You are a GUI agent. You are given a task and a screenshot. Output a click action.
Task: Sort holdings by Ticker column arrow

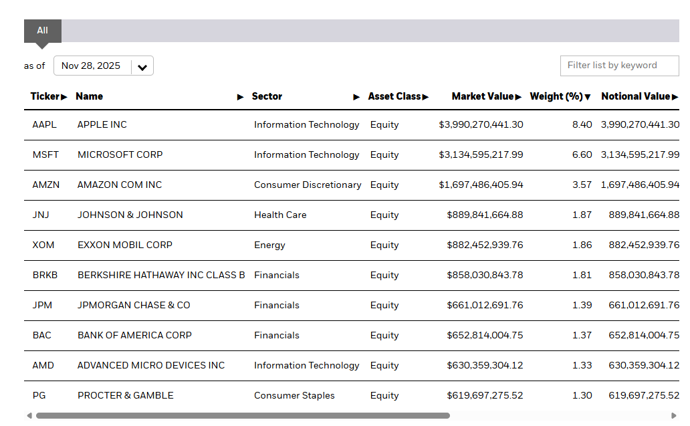point(64,97)
